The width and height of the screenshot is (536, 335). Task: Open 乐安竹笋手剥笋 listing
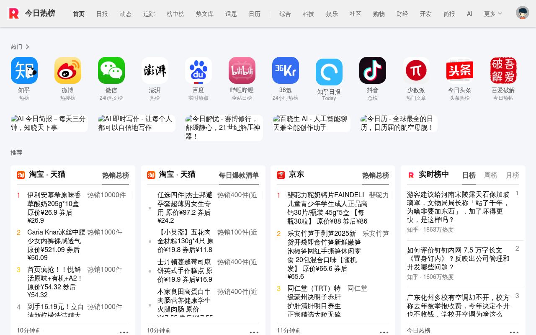(x=325, y=255)
